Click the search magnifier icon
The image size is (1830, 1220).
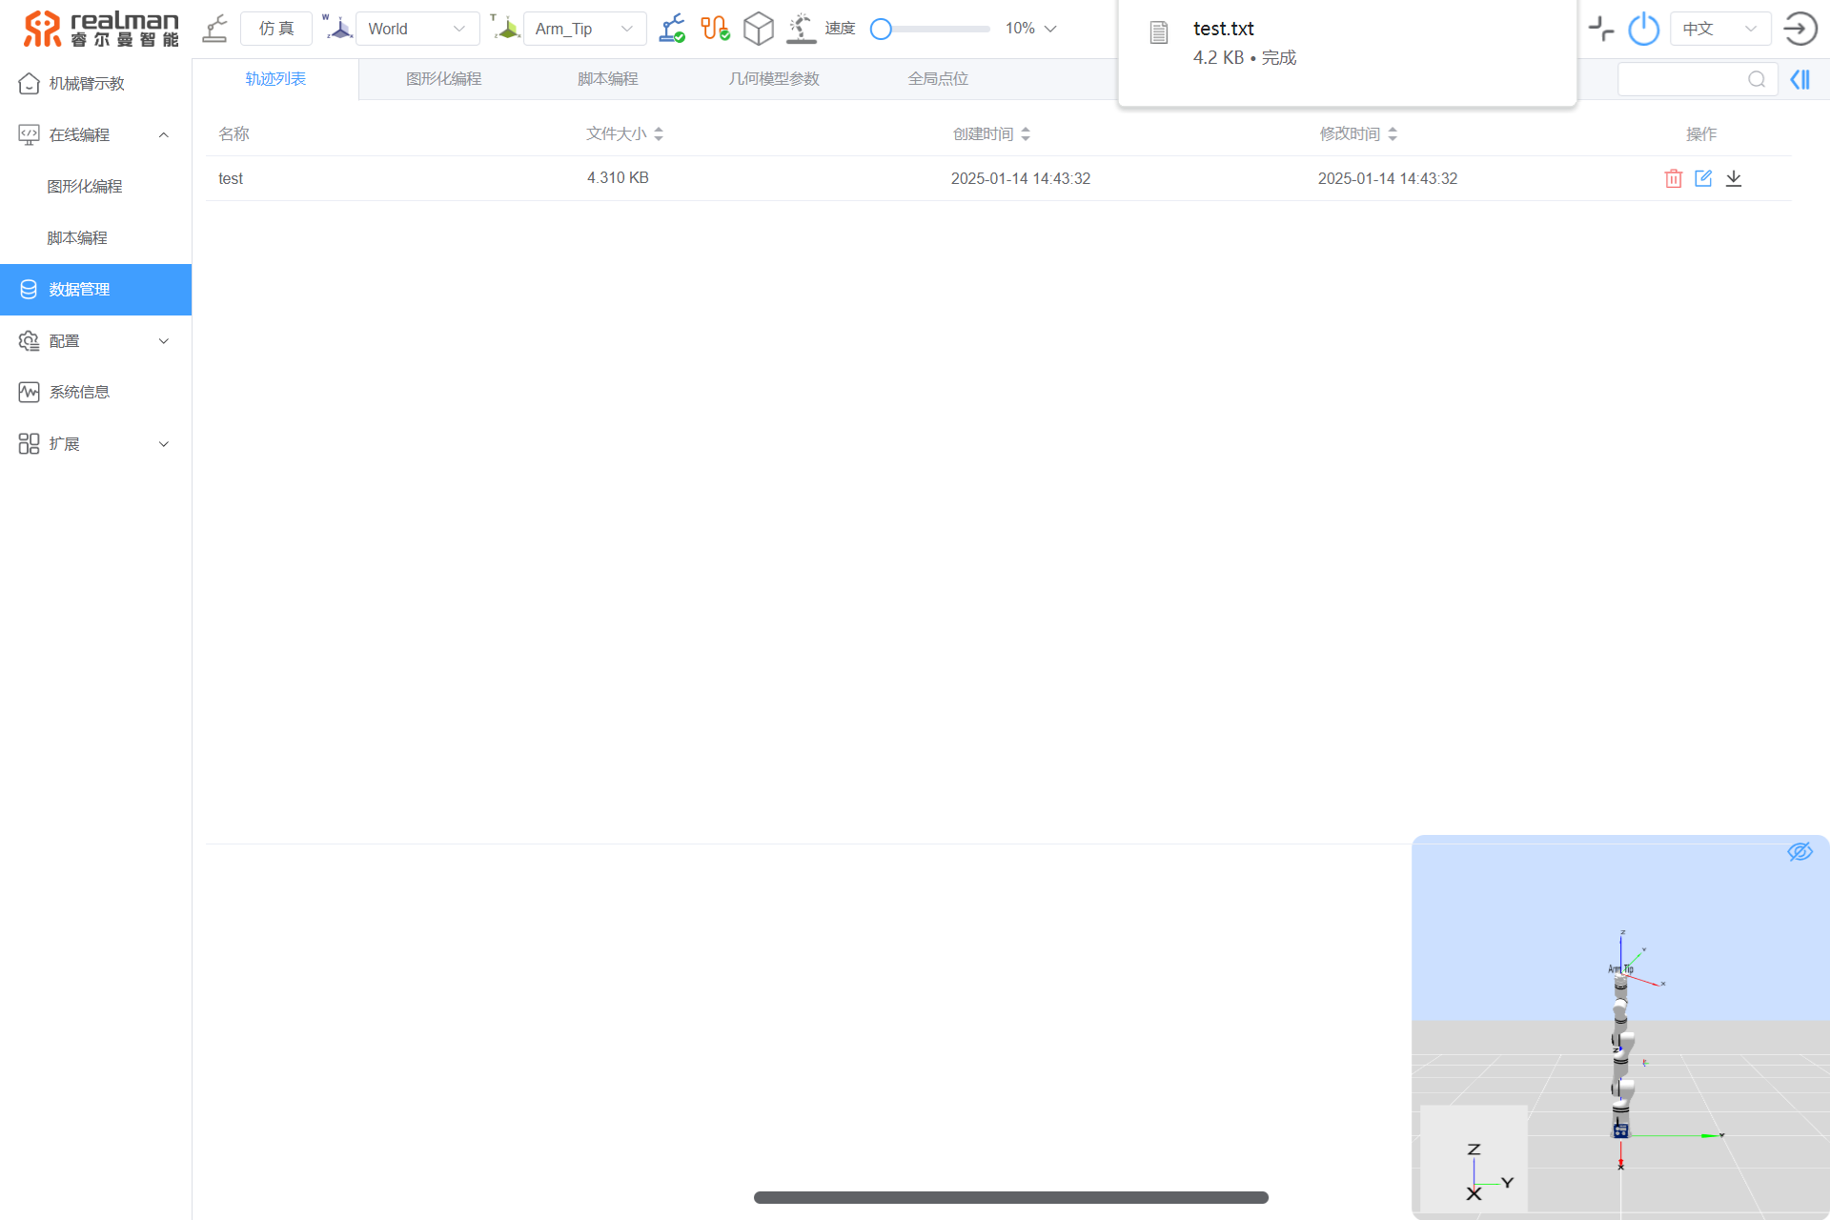pyautogui.click(x=1756, y=79)
